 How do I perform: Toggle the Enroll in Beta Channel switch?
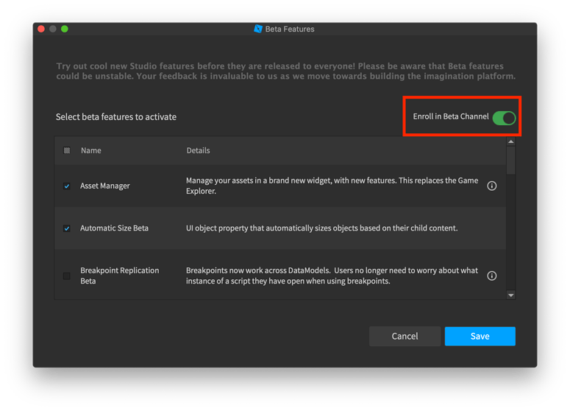[504, 118]
